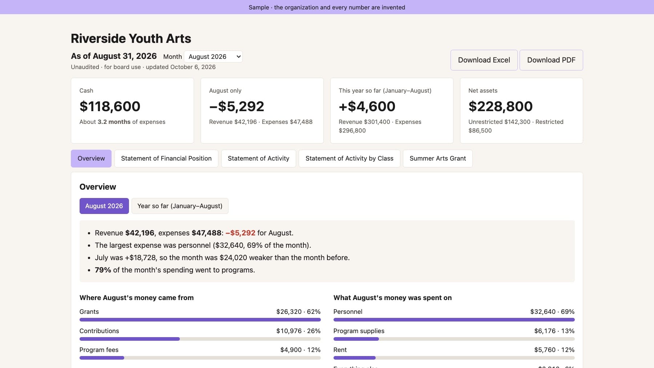Viewport: 654px width, 368px height.
Task: Click the Grants amount '$26,320 · 62%'
Action: pos(298,312)
